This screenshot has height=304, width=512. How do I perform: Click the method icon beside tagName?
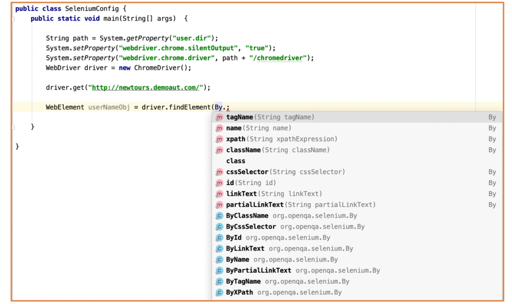click(219, 117)
